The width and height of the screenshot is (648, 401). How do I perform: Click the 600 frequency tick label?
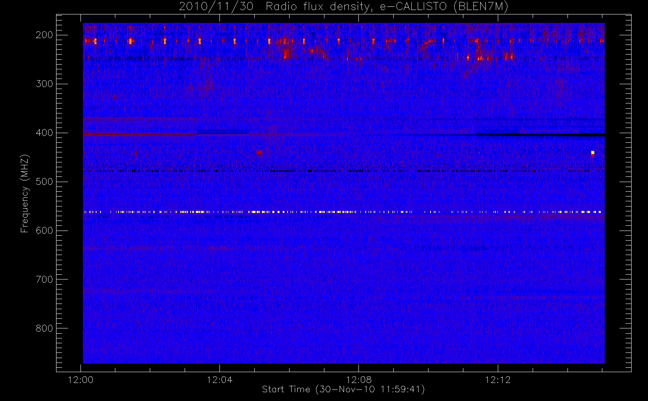(x=44, y=231)
